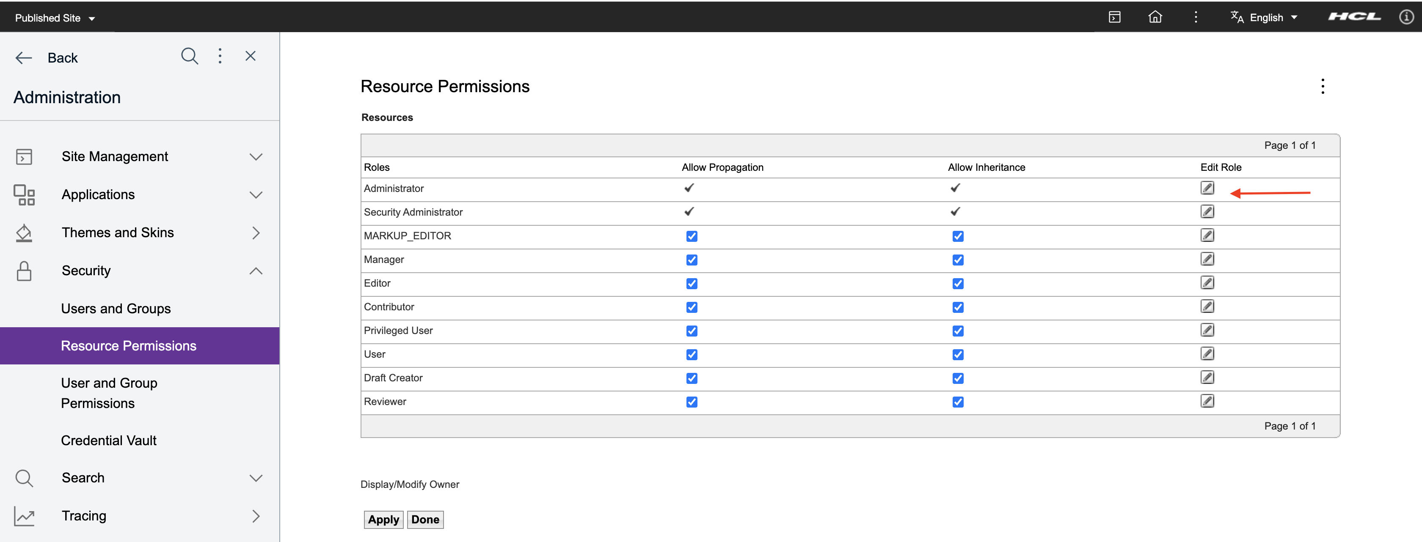Click the Display/Modify Owner link
The width and height of the screenshot is (1422, 542).
click(x=410, y=485)
